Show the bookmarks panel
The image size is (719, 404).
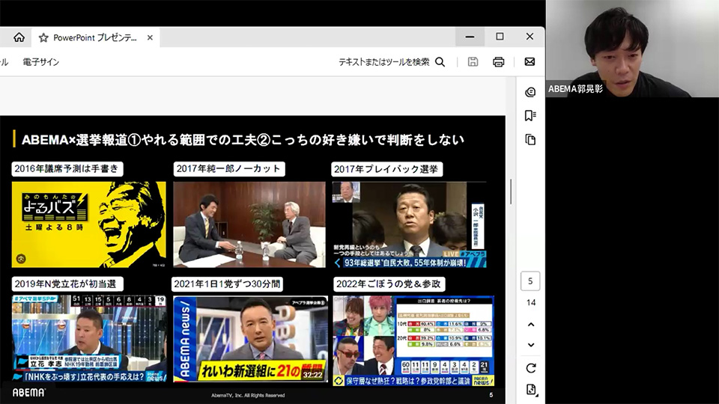[530, 115]
